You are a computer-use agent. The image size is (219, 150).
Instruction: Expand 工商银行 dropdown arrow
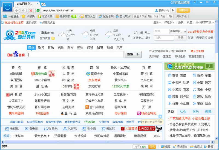coord(128,95)
